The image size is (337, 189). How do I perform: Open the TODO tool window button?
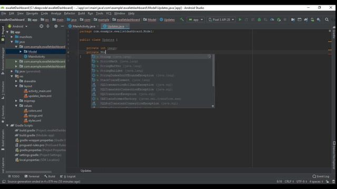click(x=14, y=176)
